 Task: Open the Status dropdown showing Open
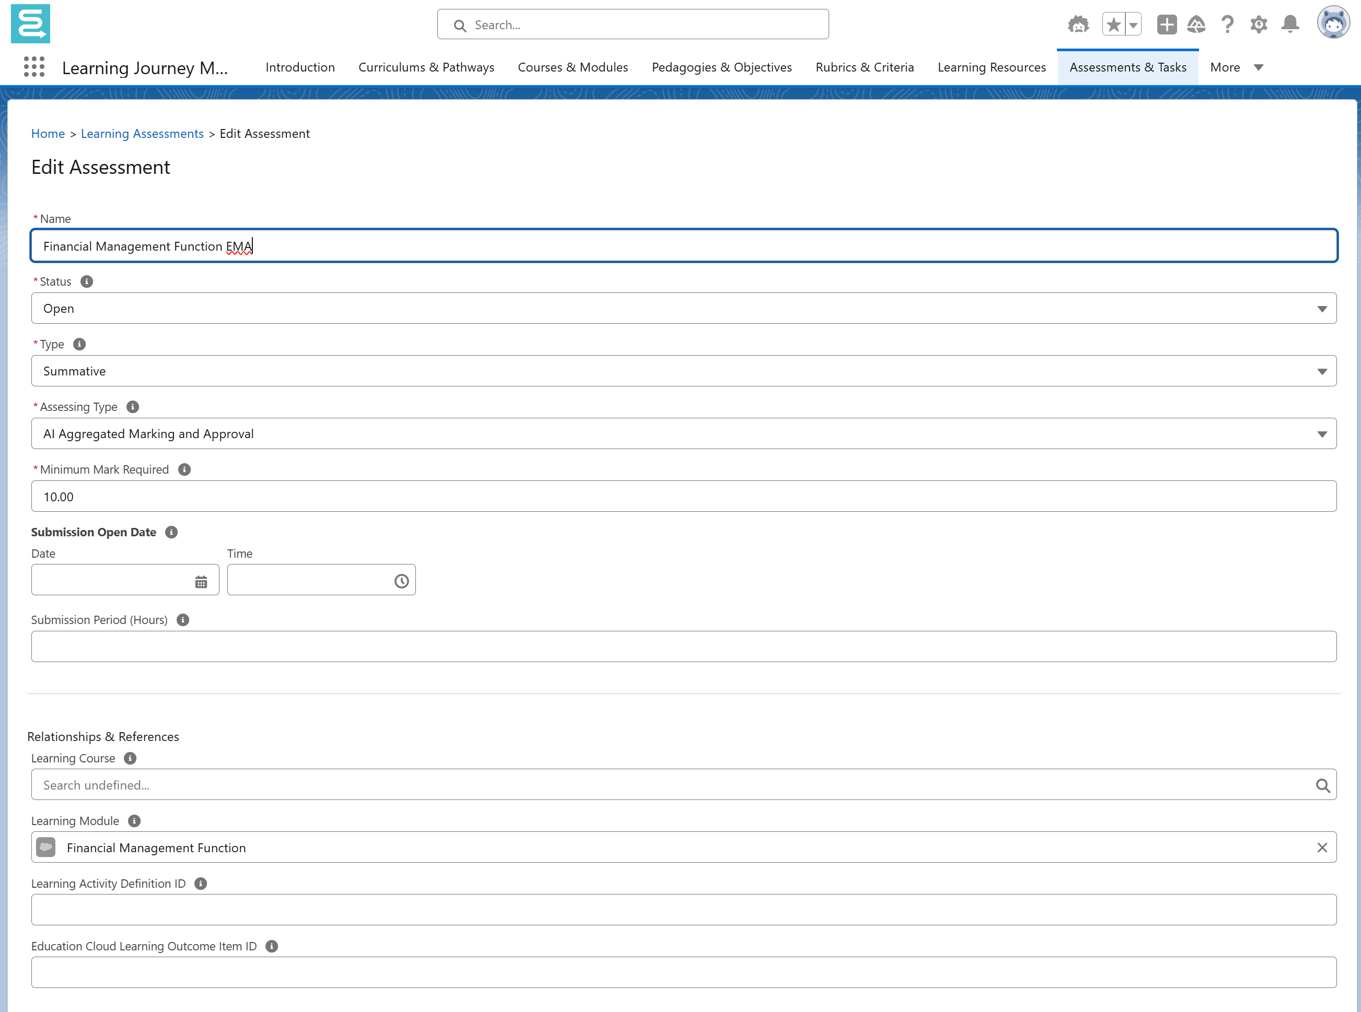[683, 309]
